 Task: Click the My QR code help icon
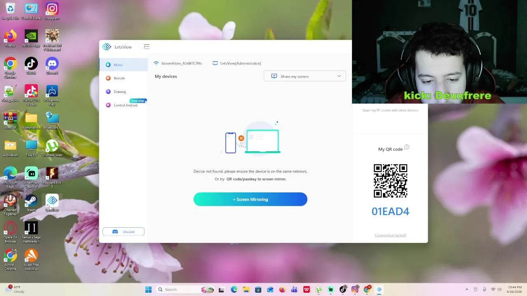[x=407, y=147]
